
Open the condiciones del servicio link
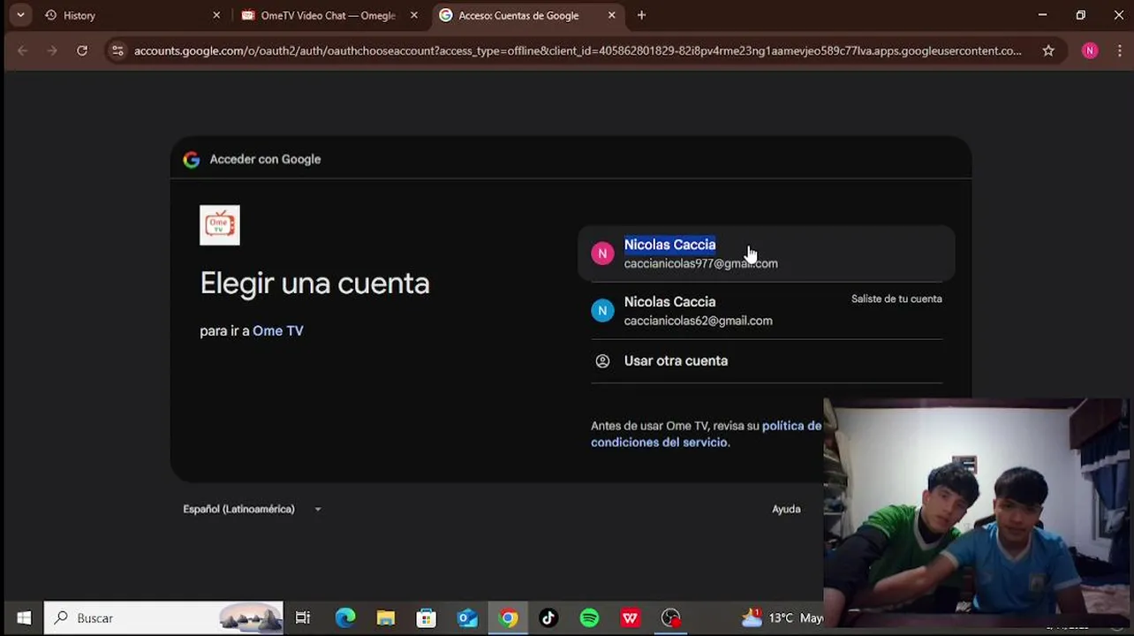point(659,443)
